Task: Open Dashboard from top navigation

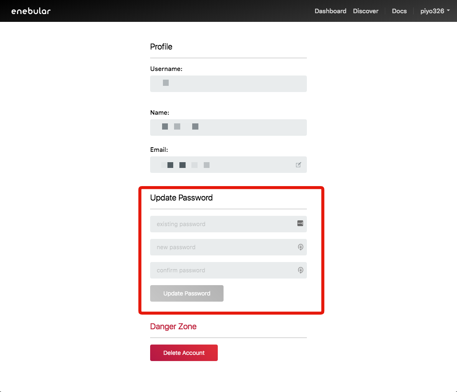Action: tap(330, 11)
